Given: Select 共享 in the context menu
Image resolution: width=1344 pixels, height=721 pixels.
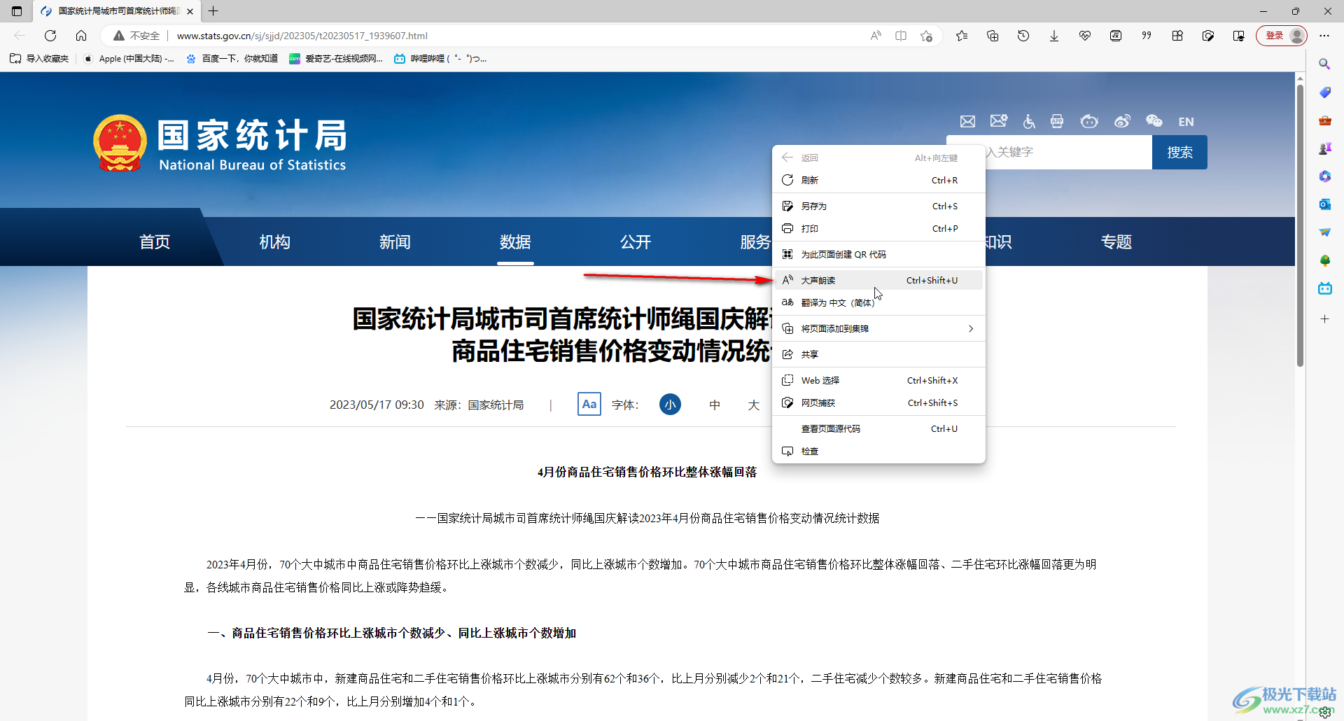Looking at the screenshot, I should point(878,355).
